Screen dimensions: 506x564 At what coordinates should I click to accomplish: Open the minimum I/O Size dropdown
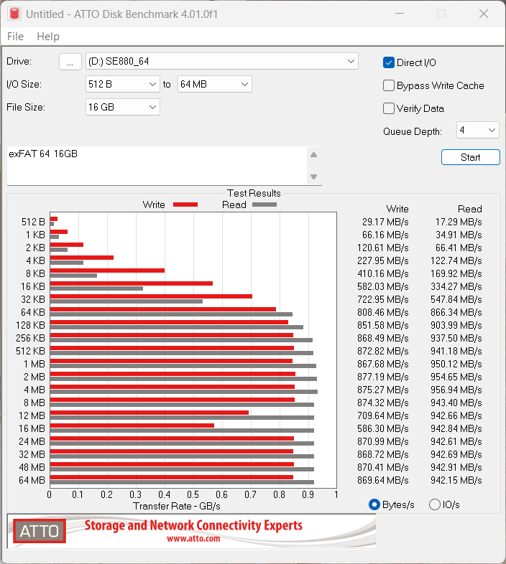coord(122,84)
